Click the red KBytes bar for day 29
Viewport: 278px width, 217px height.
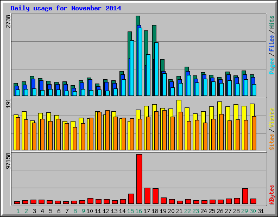tap(245, 196)
